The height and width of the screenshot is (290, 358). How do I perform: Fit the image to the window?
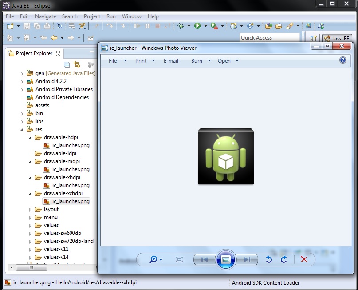tap(179, 259)
